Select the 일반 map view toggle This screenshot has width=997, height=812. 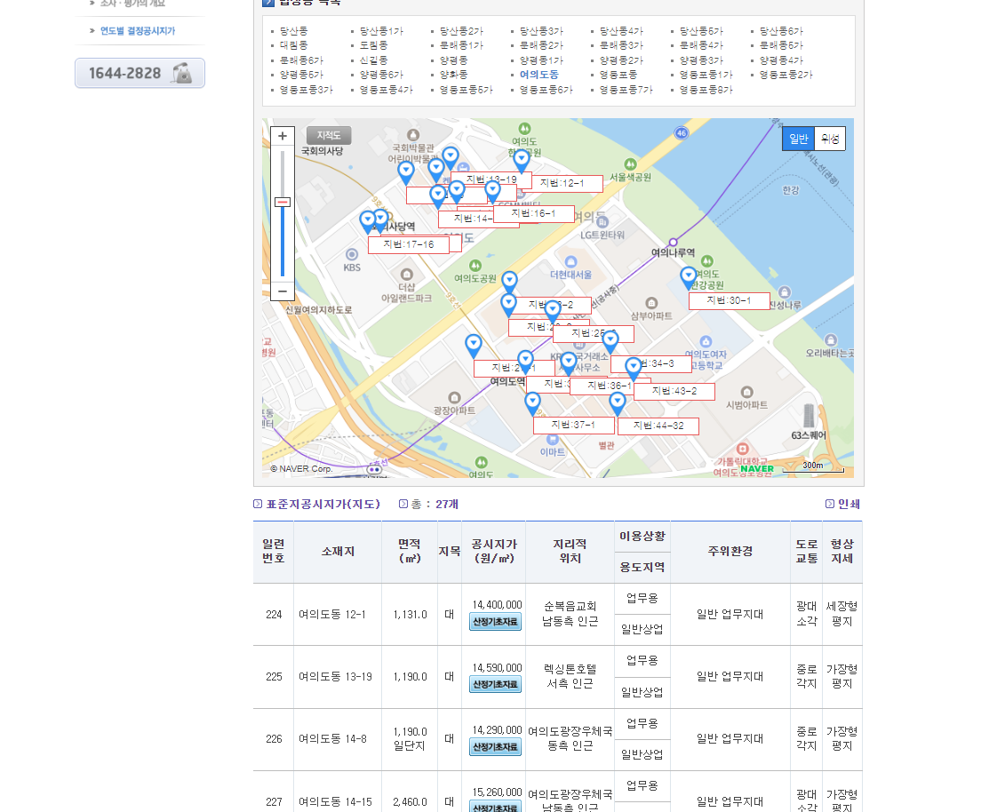(x=797, y=139)
